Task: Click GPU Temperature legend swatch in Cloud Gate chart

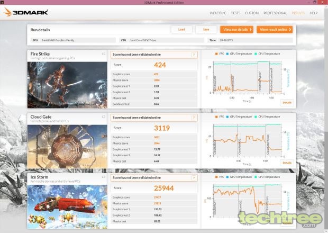Action: click(227, 117)
